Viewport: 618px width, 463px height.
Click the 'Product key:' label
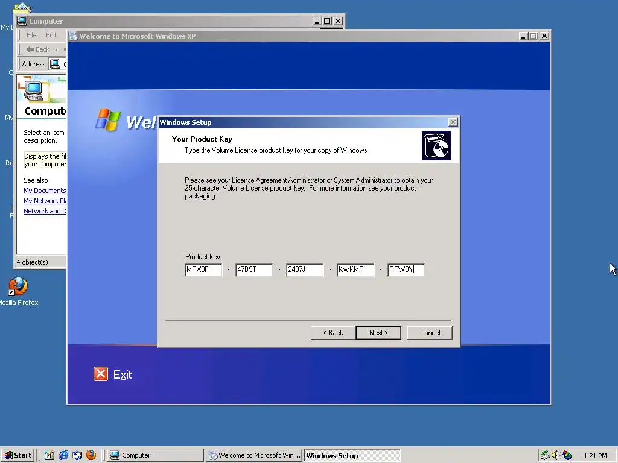(x=203, y=257)
